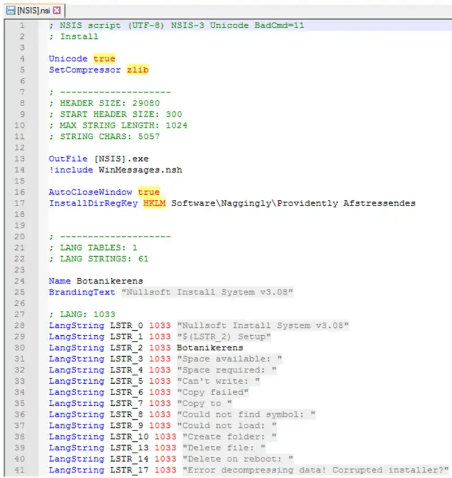Click 'LSTR_0' identifier
Screen dimensions: 452x478
pos(127,326)
